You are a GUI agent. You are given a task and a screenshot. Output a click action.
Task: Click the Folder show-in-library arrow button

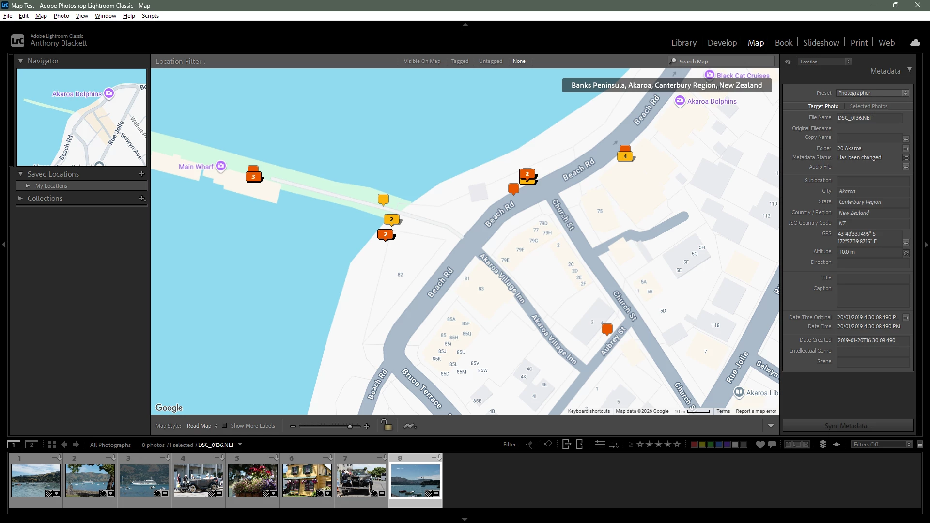(906, 148)
